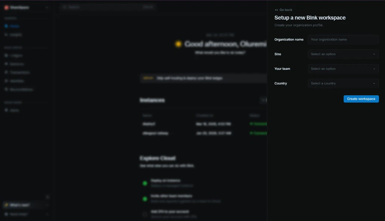Expand the Country selector
The width and height of the screenshot is (385, 221).
343,83
